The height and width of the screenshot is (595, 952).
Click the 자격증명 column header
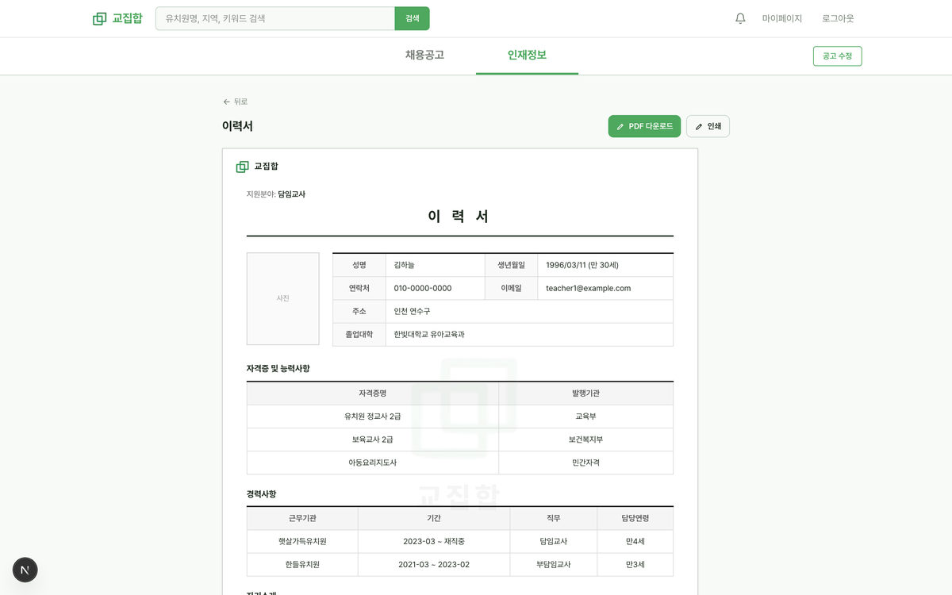373,393
